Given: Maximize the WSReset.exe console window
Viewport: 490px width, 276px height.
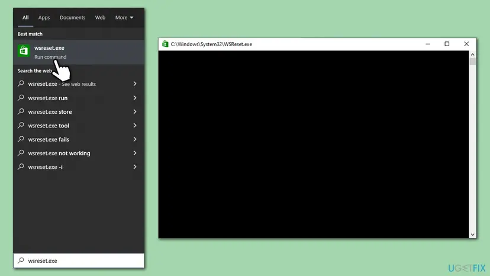Looking at the screenshot, I should click(x=447, y=44).
